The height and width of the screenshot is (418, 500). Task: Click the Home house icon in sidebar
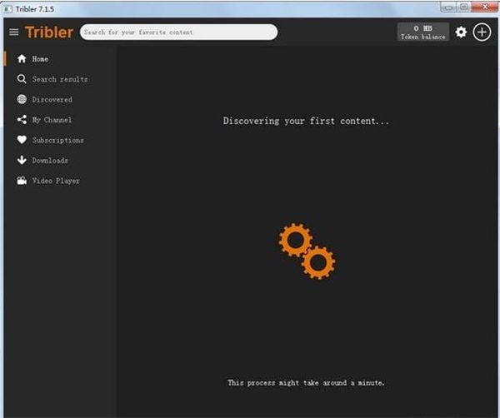tap(22, 59)
